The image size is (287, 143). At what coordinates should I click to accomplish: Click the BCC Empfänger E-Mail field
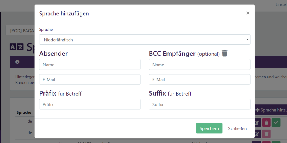coord(200,79)
